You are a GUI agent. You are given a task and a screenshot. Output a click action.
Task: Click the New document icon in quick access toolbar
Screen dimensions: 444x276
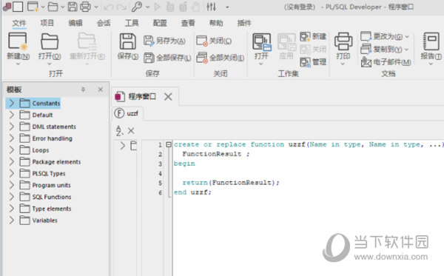[33, 7]
